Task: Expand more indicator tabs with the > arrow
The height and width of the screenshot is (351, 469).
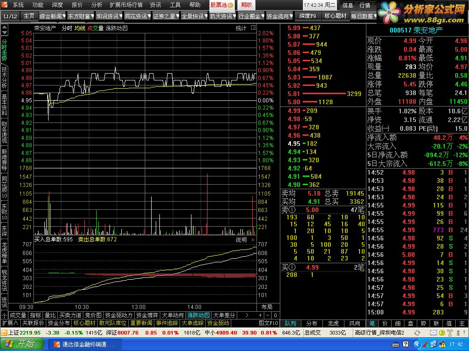Action: [247, 315]
